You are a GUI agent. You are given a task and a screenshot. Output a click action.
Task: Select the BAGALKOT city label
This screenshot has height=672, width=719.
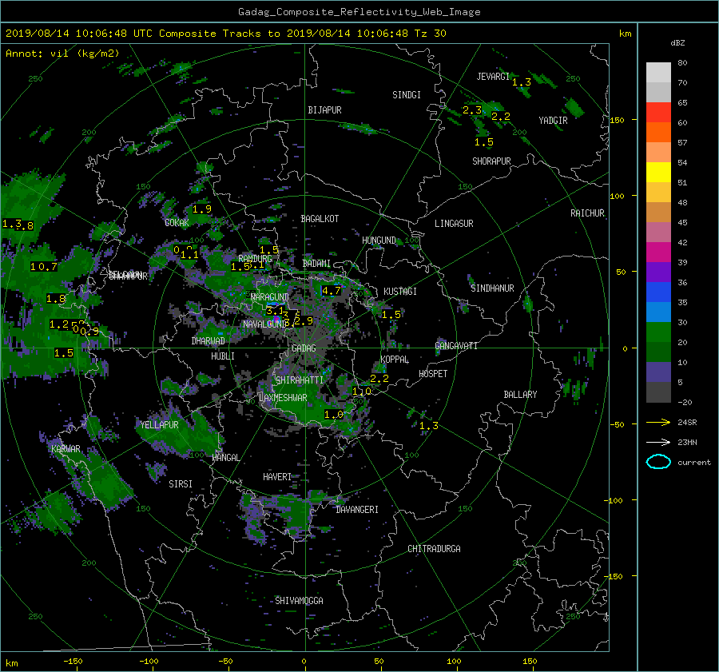[x=320, y=219]
